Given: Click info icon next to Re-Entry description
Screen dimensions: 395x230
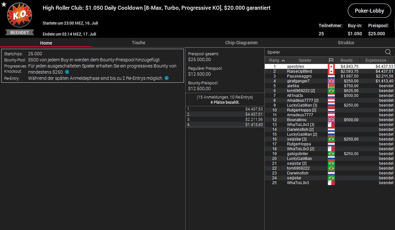Looking at the screenshot, I should tap(166, 78).
